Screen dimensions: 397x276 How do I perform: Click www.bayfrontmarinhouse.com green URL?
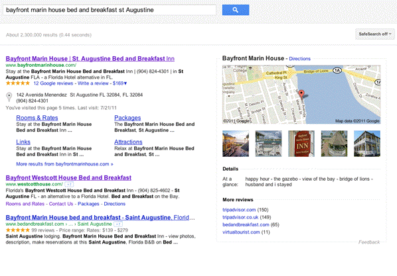click(41, 65)
